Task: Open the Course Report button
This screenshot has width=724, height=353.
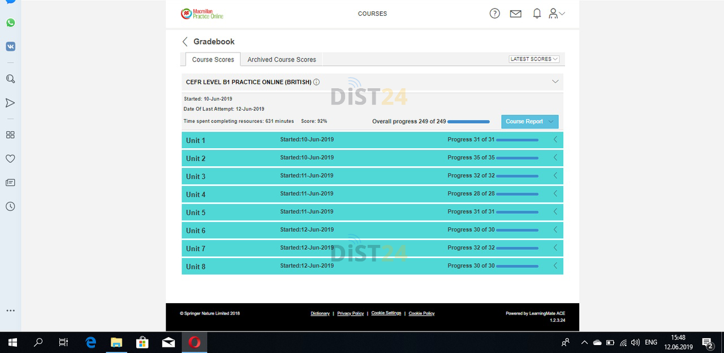Action: [x=529, y=121]
